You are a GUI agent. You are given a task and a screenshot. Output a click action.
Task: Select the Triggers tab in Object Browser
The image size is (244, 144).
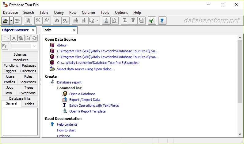pos(10,71)
